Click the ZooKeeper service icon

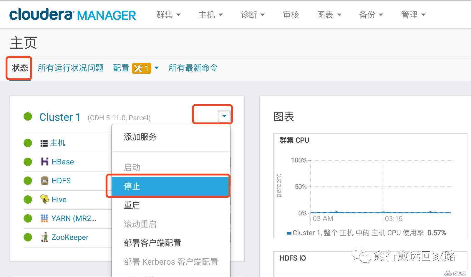[44, 237]
